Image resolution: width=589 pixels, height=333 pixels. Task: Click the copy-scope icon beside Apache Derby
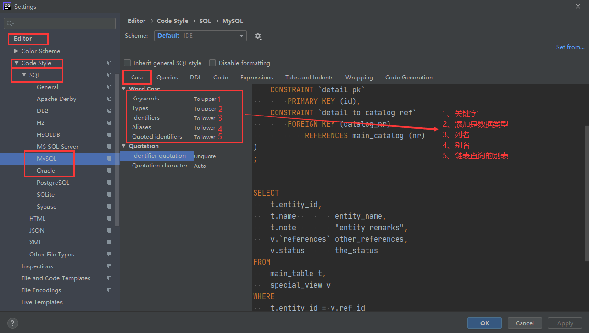pyautogui.click(x=109, y=99)
